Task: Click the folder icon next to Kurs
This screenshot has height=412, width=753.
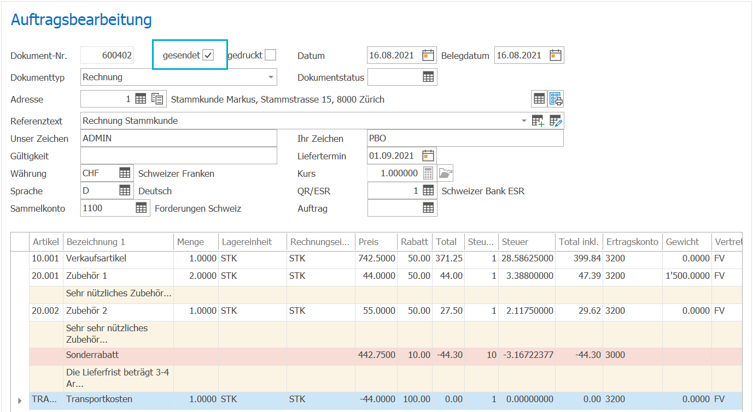Action: pyautogui.click(x=446, y=173)
